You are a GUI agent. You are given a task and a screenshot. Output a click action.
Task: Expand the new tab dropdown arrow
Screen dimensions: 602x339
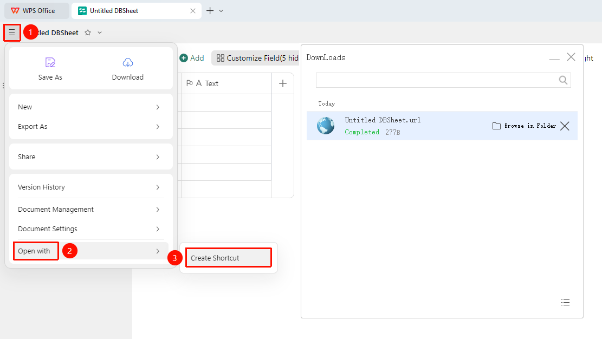(221, 11)
